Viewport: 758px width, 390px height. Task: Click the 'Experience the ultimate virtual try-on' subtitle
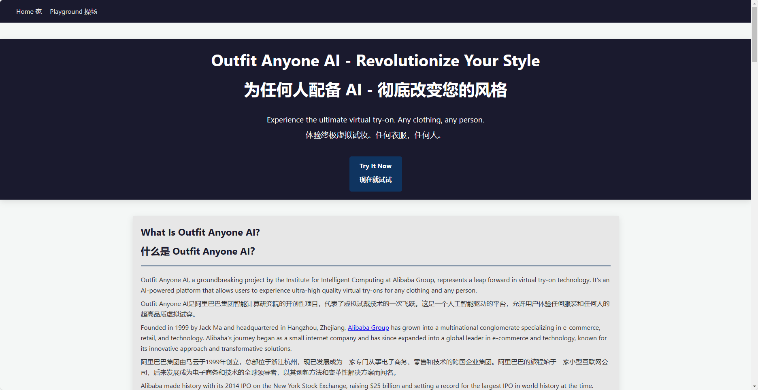coord(375,120)
